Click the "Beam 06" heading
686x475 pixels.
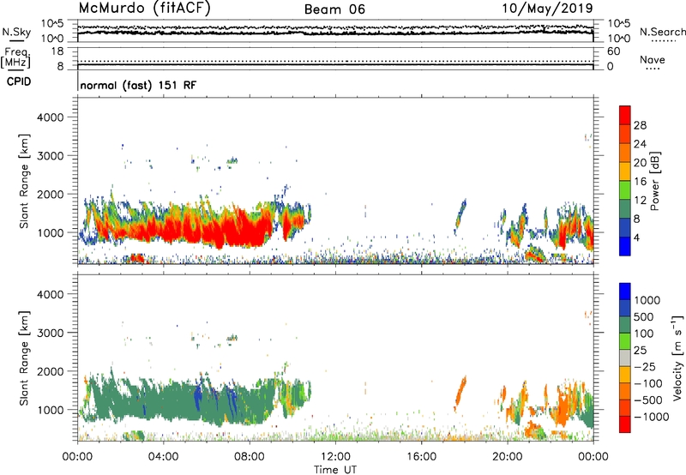pyautogui.click(x=334, y=9)
